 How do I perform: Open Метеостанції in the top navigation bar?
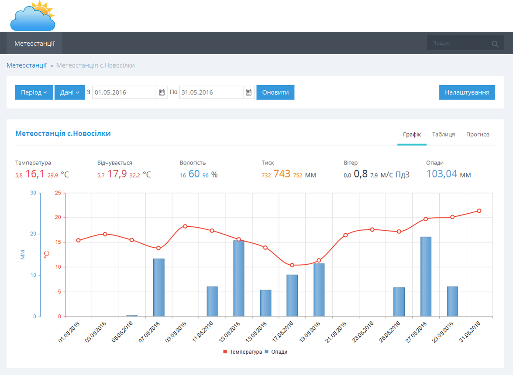coord(34,44)
